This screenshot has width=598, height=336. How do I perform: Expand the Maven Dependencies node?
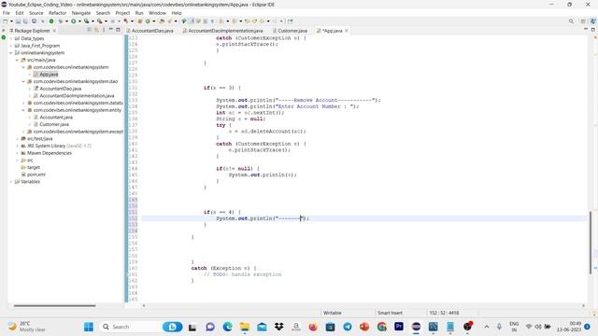pos(17,153)
